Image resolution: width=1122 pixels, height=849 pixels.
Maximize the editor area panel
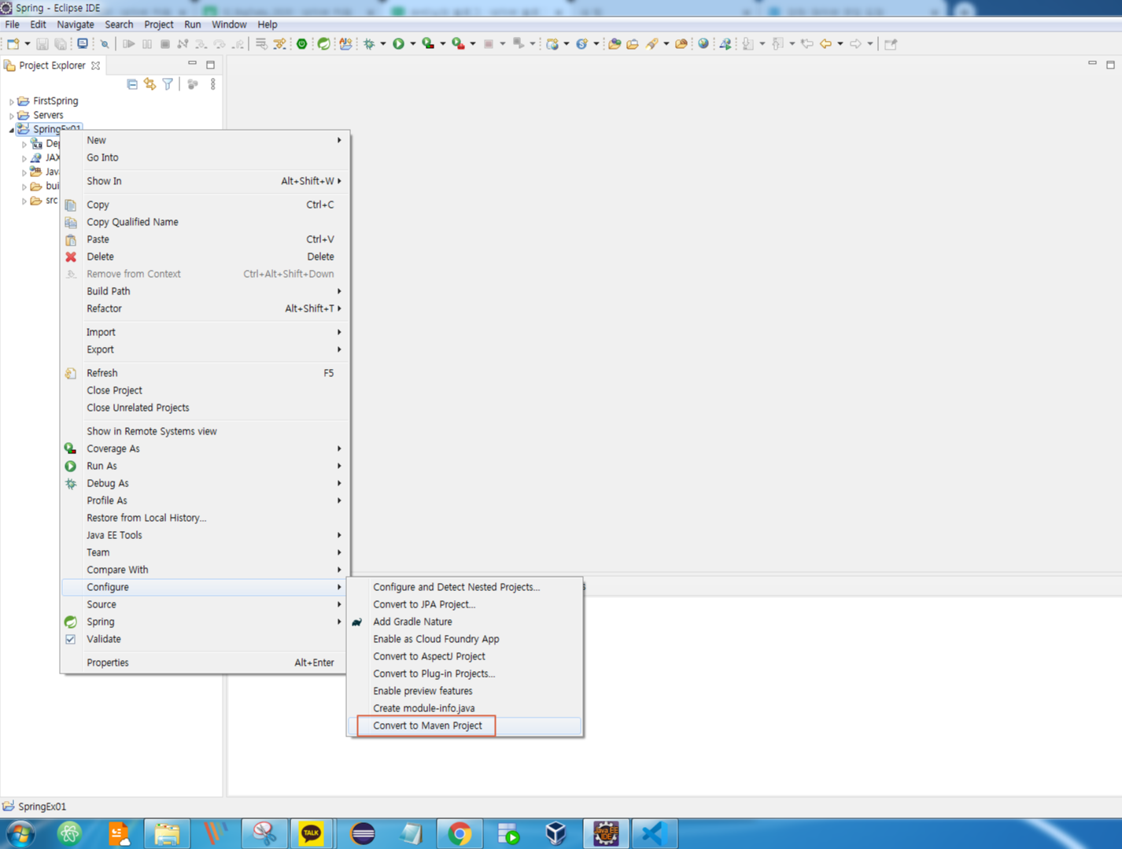click(1110, 65)
